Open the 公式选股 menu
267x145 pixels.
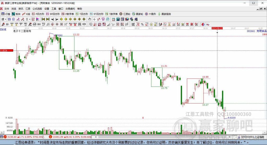click(37, 9)
